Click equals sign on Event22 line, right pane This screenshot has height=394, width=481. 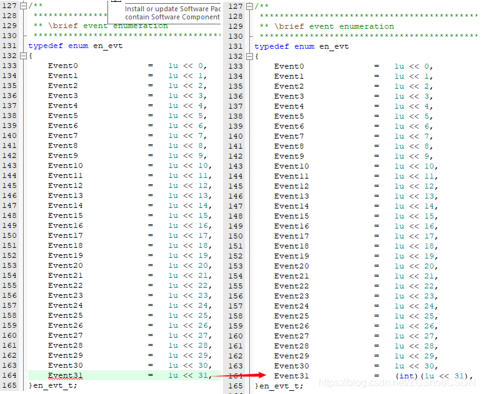[x=377, y=286]
